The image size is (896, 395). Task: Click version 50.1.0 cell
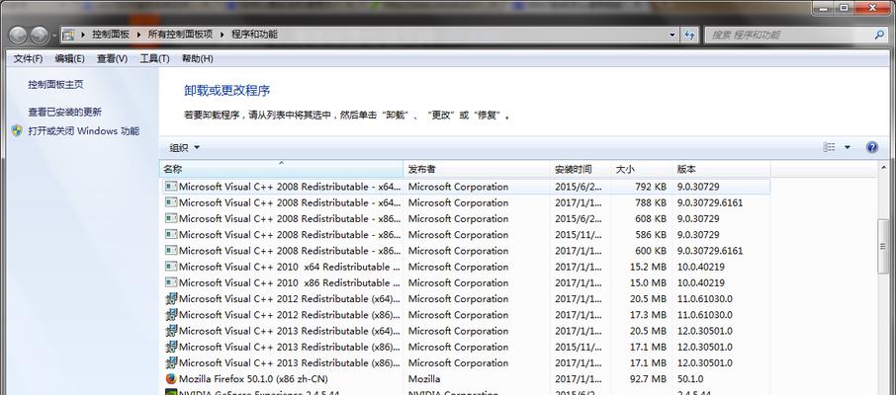pyautogui.click(x=690, y=378)
